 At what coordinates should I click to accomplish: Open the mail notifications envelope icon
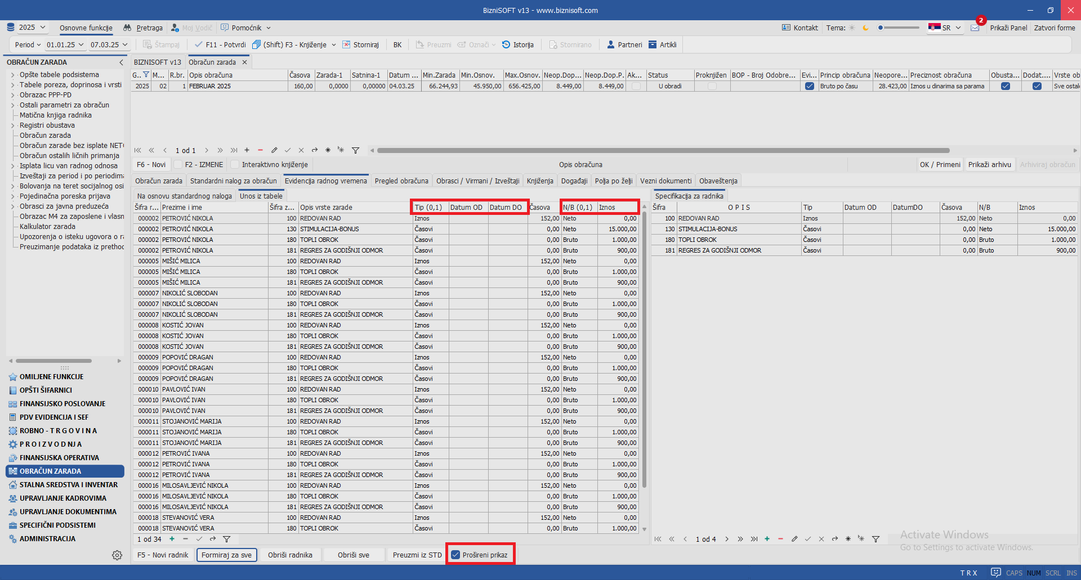(975, 28)
